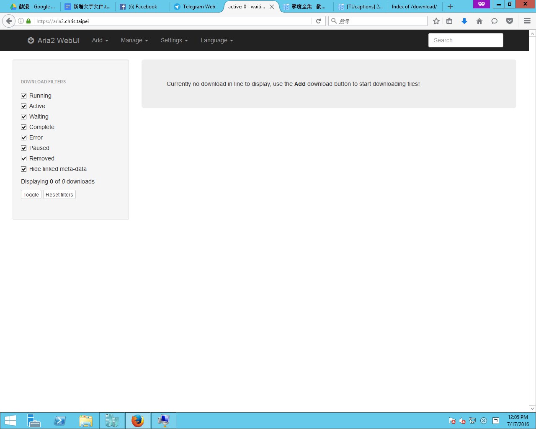Switch to Index of /download/ tab
This screenshot has height=429, width=536.
click(414, 7)
